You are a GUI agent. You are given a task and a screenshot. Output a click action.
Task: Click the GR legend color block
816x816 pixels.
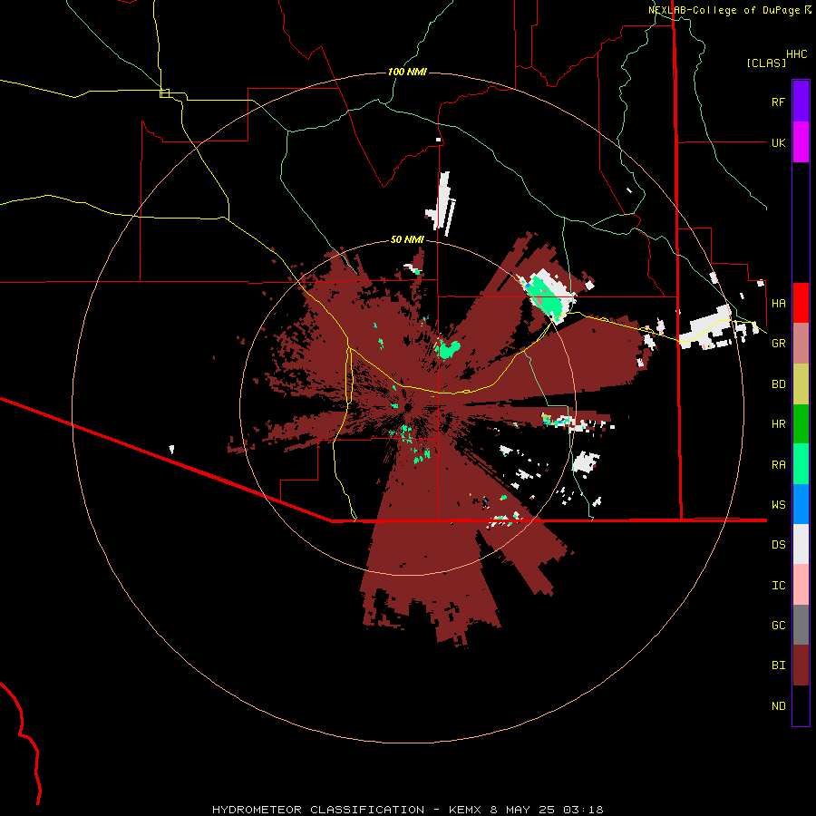(801, 344)
